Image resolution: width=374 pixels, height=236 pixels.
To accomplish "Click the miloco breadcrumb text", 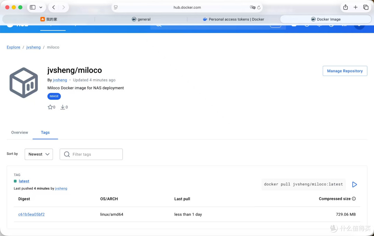I will click(x=53, y=47).
